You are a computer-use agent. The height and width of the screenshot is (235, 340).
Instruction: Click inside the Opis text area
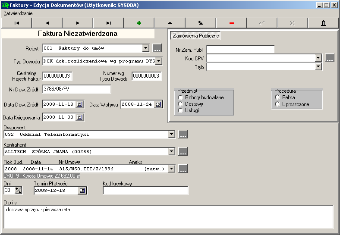[168, 217]
